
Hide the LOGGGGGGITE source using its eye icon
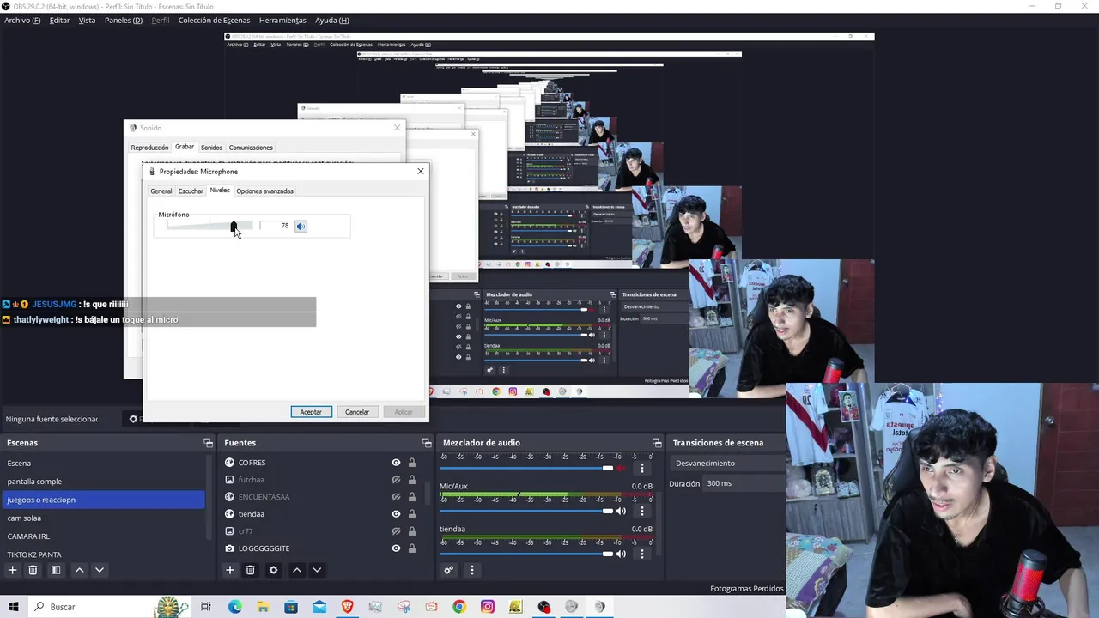point(396,548)
